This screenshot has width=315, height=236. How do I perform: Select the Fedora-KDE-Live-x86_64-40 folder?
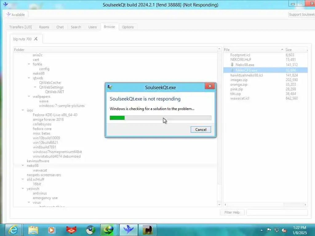(x=55, y=115)
